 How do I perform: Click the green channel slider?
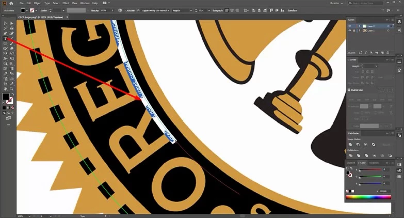pyautogui.click(x=370, y=177)
